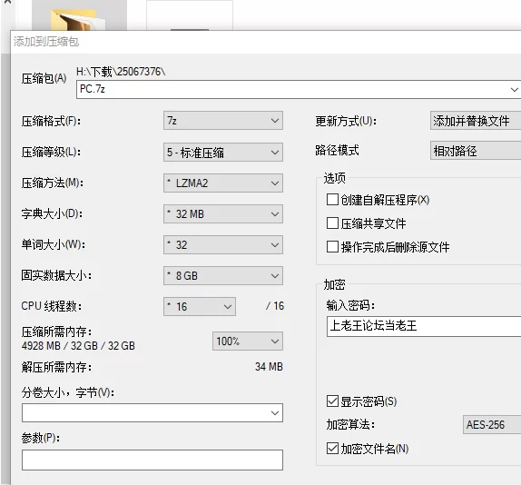Screen dimensions: 521x485
Task: Open the 分卷大小 combo box
Action: pyautogui.click(x=152, y=413)
